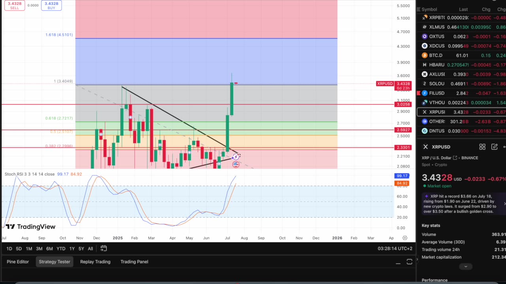Click the 3.4328 BUY button
This screenshot has width=506, height=284.
click(51, 6)
